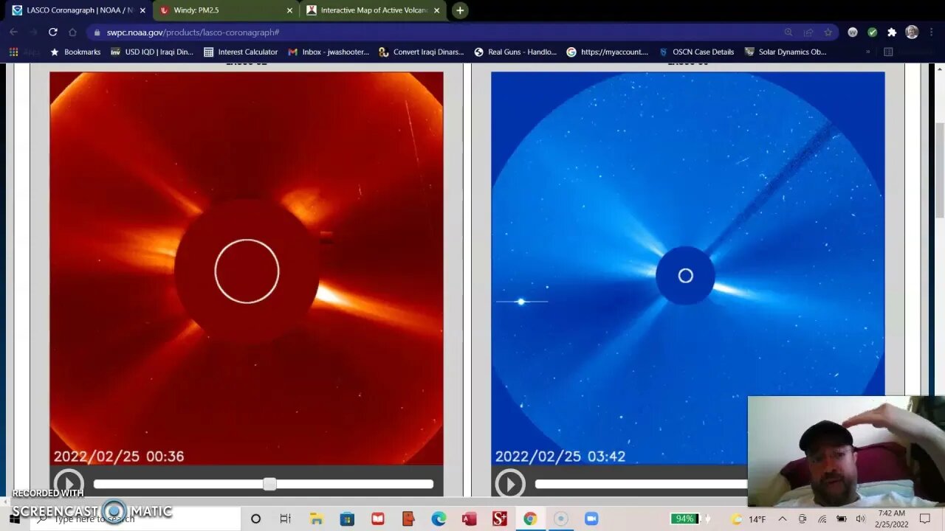Play the LASCO C3 blue coronagraph animation
Image resolution: width=945 pixels, height=531 pixels.
click(x=509, y=484)
